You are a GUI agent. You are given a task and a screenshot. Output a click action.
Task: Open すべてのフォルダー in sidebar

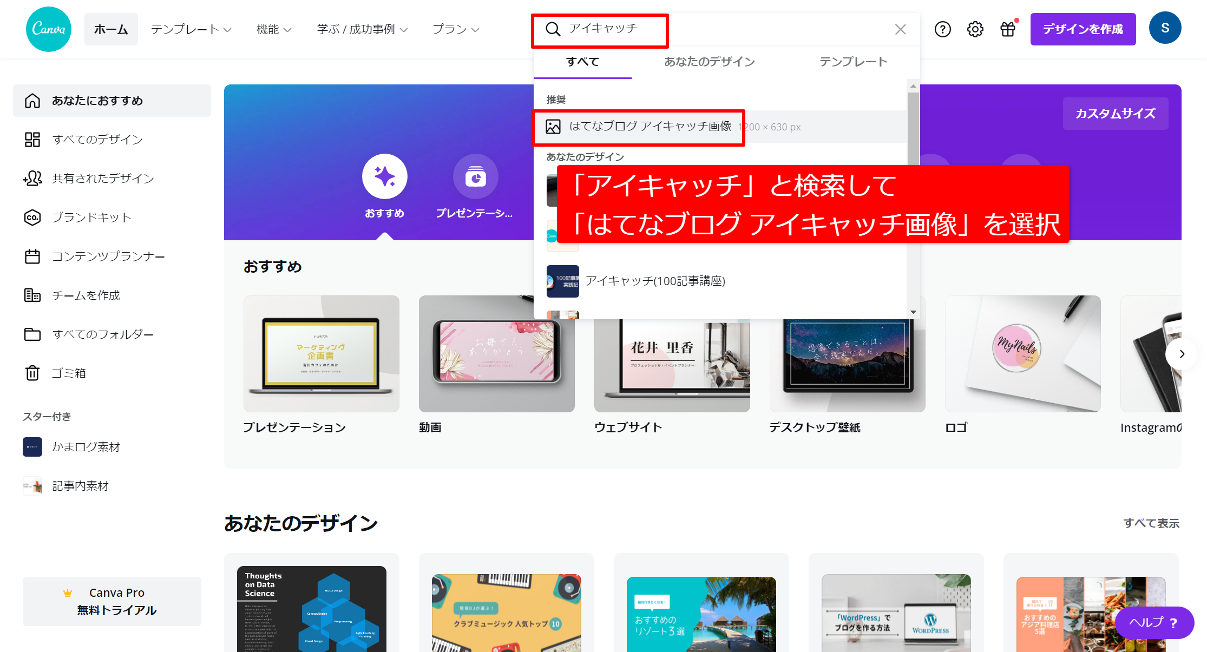click(112, 334)
